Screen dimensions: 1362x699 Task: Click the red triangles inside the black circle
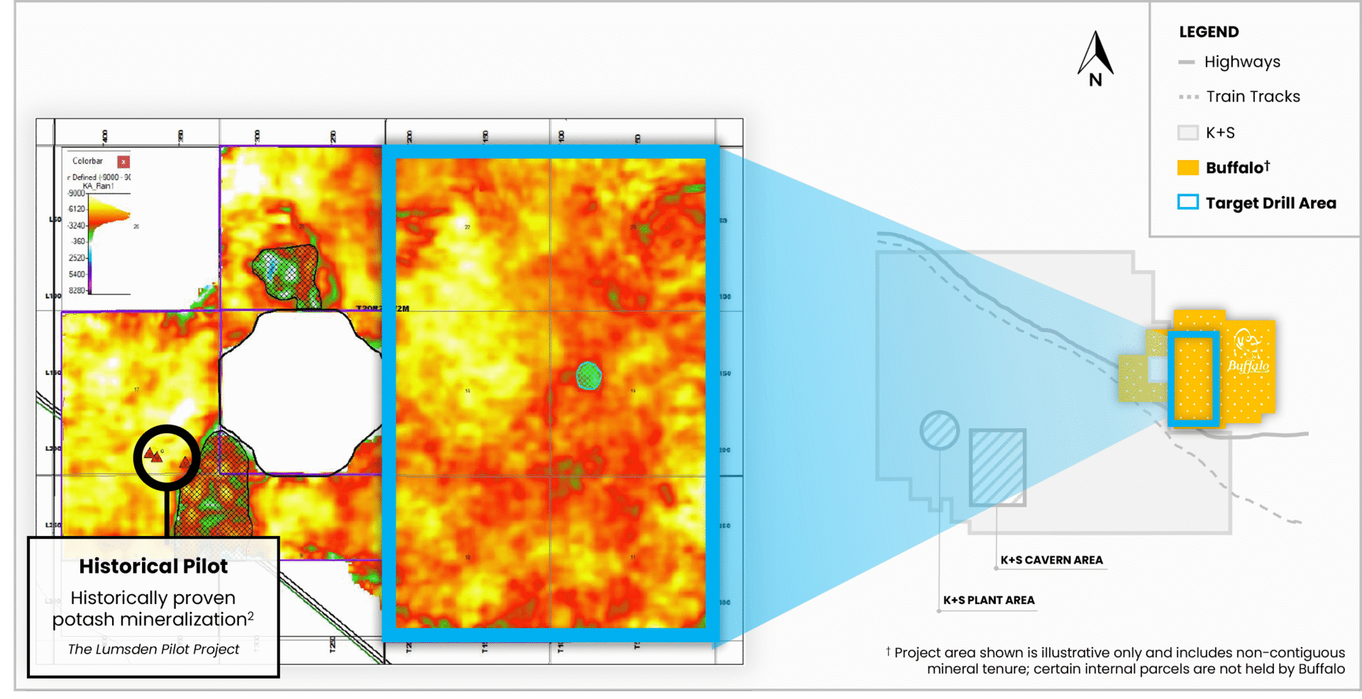155,455
